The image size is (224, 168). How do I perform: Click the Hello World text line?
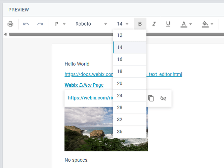tap(77, 64)
